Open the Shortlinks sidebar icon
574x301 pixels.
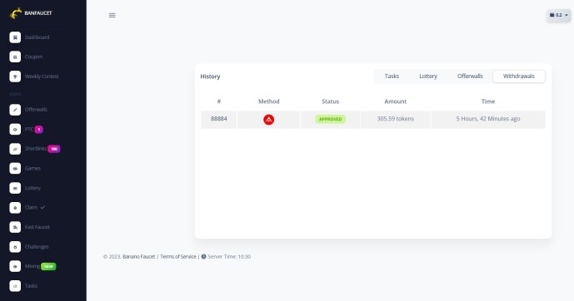(x=15, y=149)
